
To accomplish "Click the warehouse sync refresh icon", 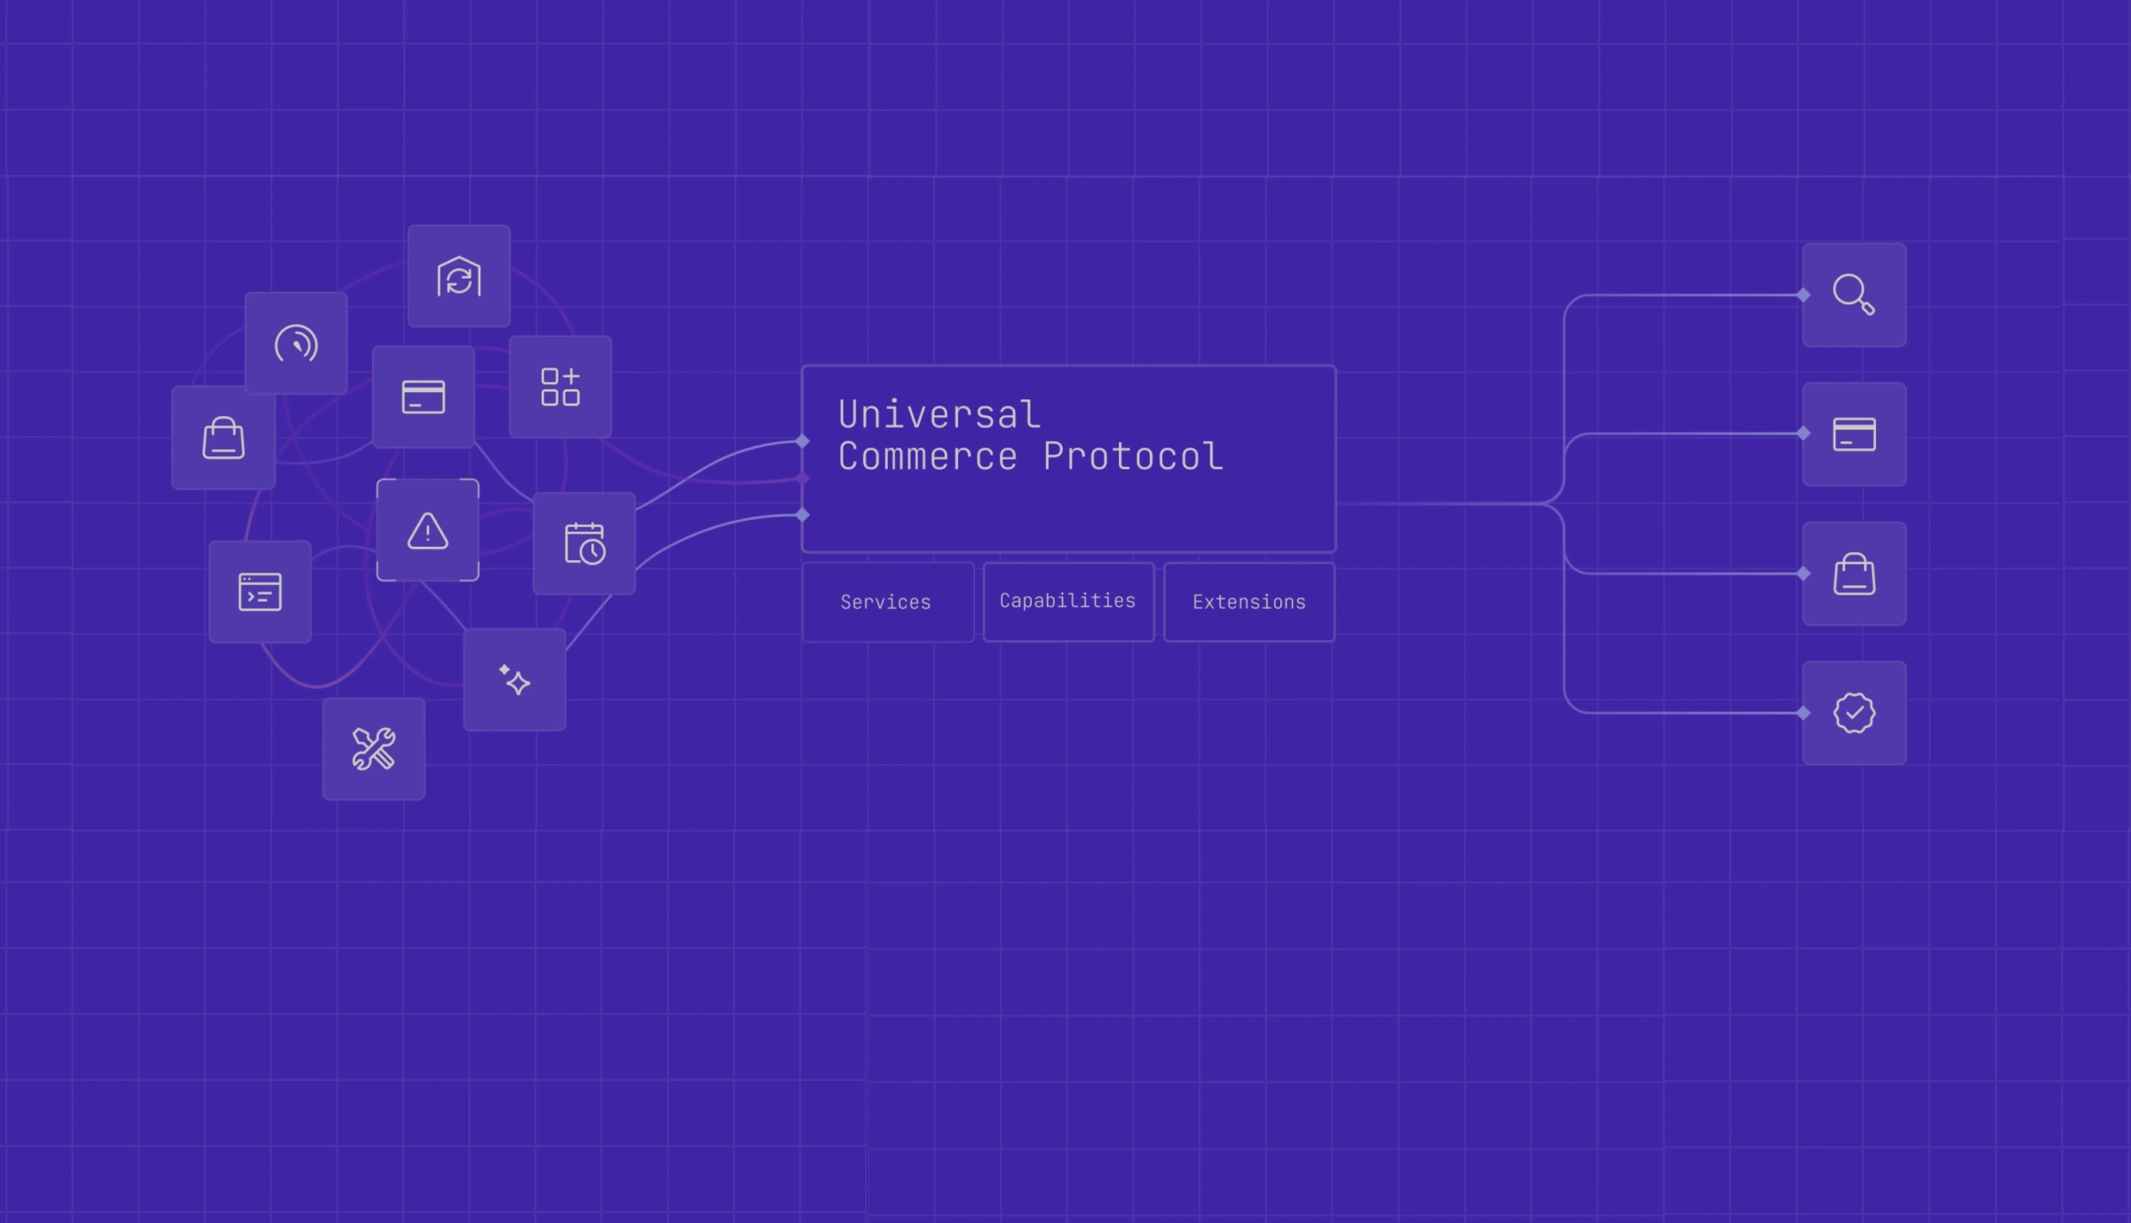I will coord(458,277).
